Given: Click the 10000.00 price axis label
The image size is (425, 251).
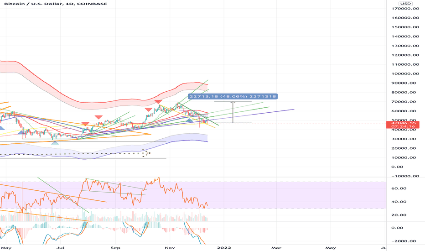Looking at the screenshot, I should [x=404, y=157].
